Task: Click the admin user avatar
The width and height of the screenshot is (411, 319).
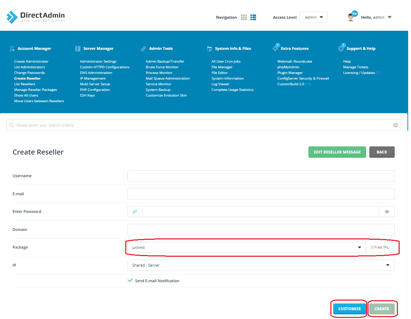Action: click(351, 17)
